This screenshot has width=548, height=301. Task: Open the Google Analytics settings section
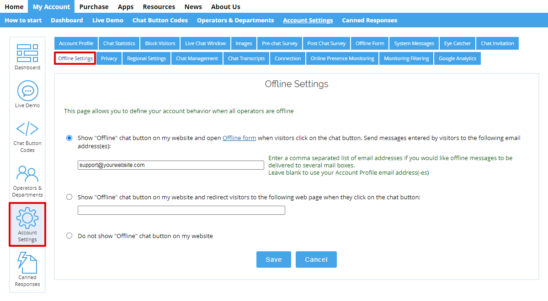tap(457, 58)
